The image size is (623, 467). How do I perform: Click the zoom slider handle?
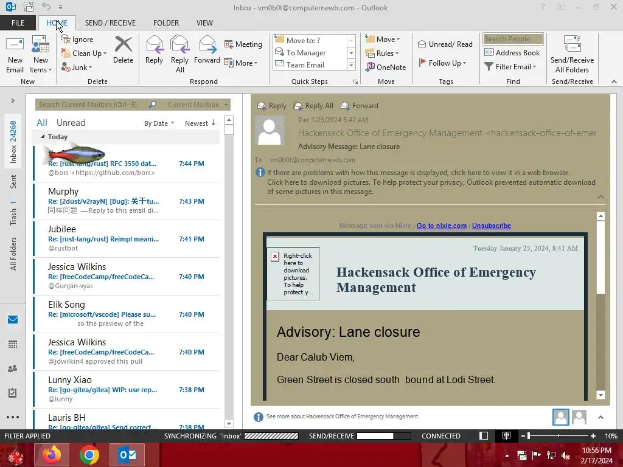[x=529, y=435]
